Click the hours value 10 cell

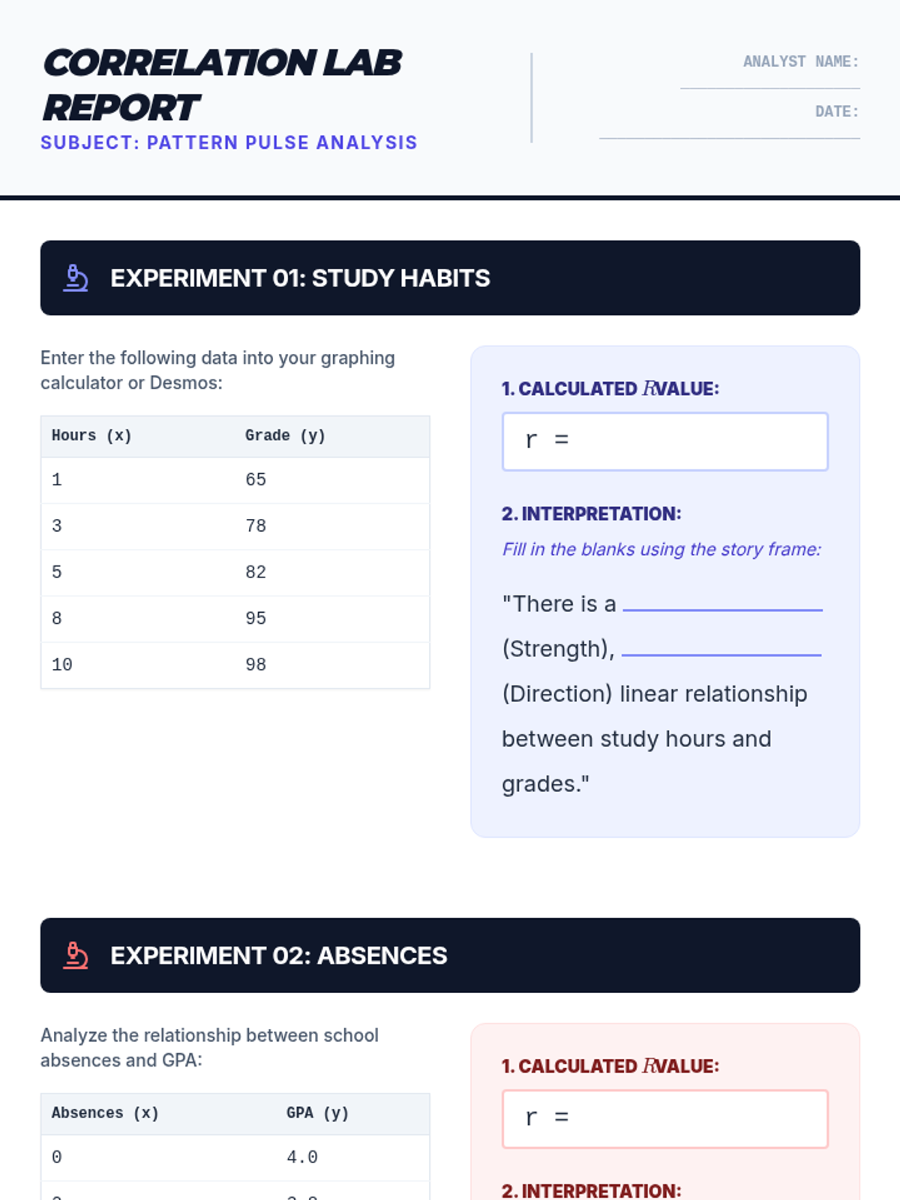(62, 665)
